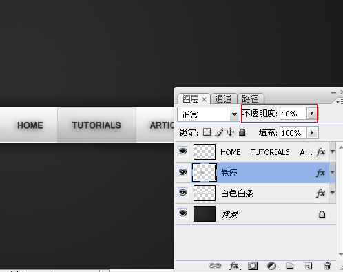Click lock image pixels brush icon
This screenshot has width=343, height=272.
point(219,132)
